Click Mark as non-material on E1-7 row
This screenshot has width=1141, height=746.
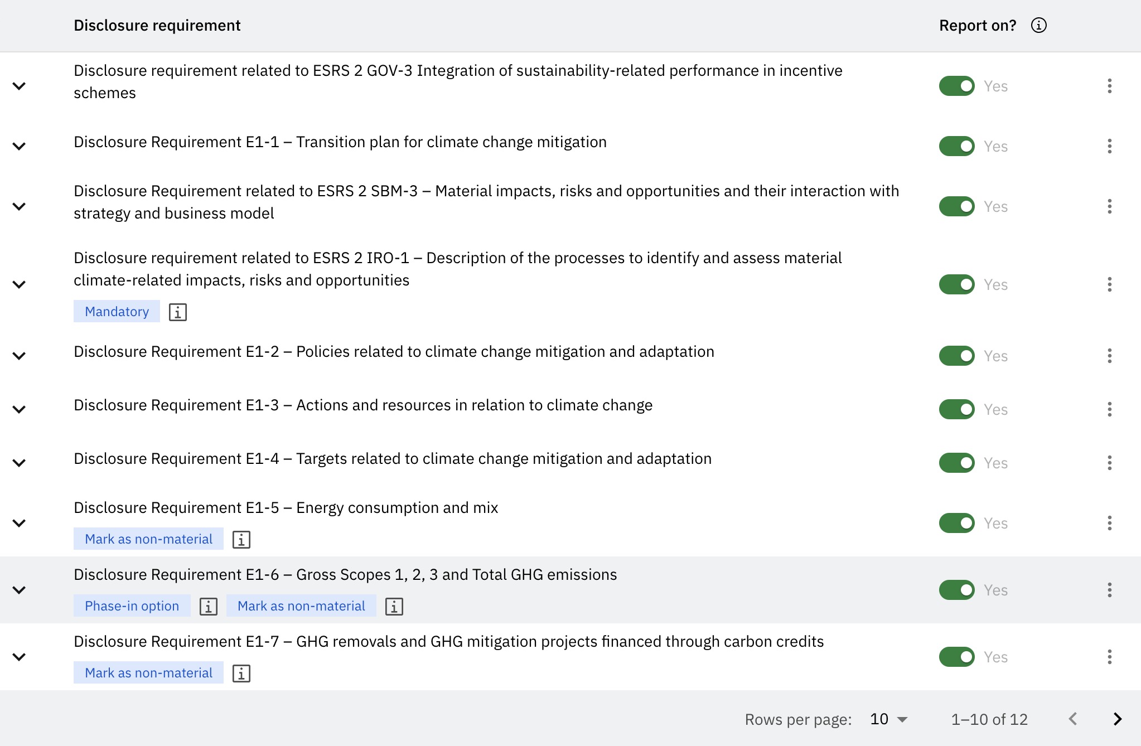[148, 673]
